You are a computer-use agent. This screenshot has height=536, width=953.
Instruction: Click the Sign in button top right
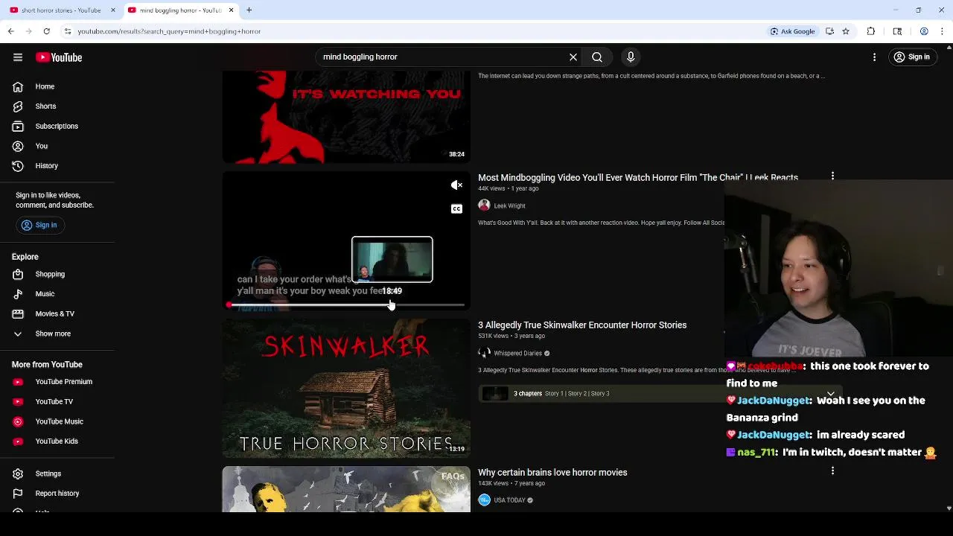point(913,57)
